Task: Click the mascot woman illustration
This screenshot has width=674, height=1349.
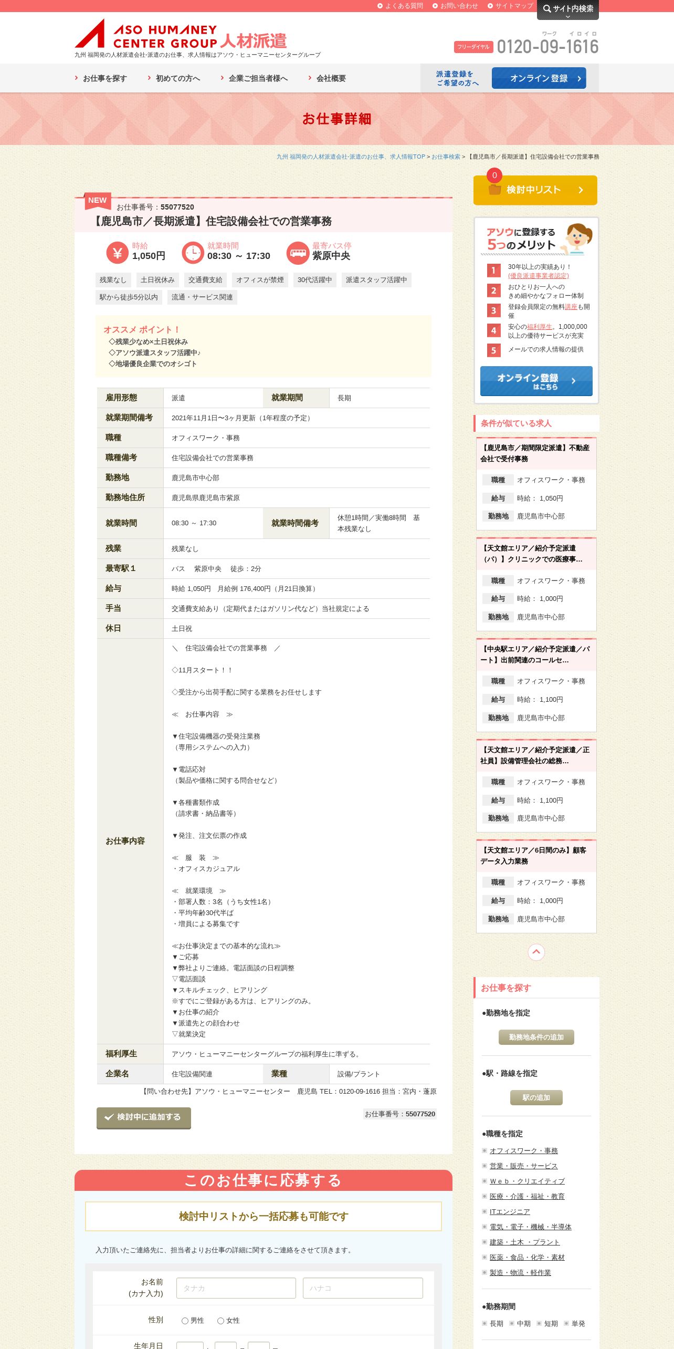Action: 577,239
